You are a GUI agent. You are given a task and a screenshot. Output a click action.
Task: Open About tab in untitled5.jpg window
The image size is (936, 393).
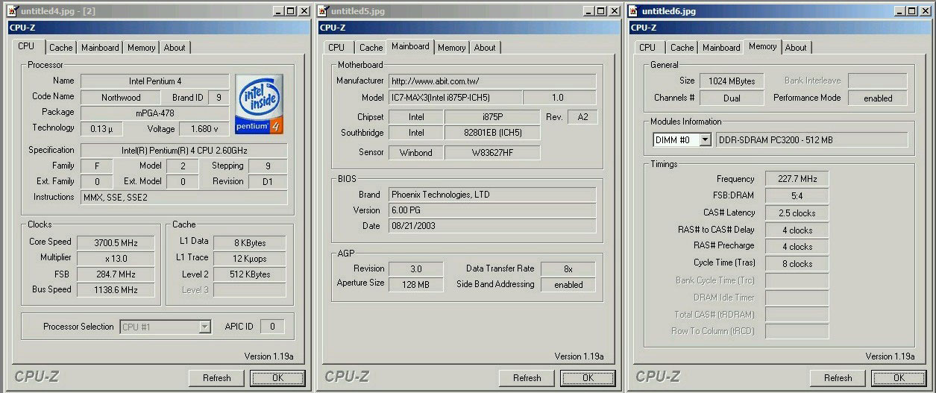[x=485, y=48]
